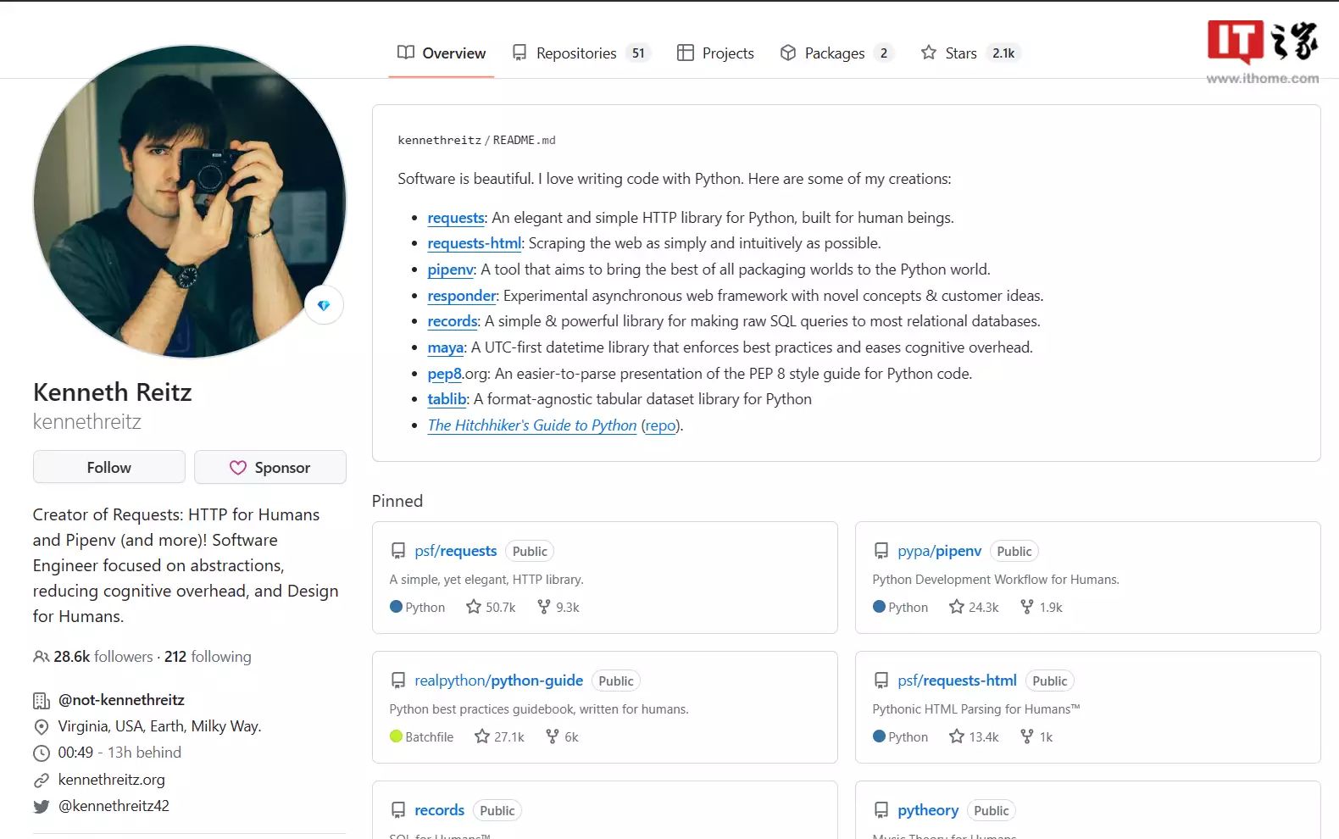
Task: Click repo icon beside records
Action: point(398,810)
